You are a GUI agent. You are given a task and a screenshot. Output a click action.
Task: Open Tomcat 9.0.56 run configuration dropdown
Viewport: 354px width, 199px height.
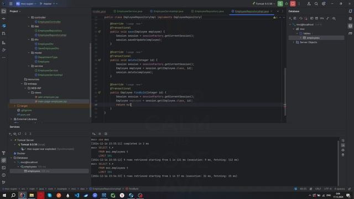tap(264, 4)
